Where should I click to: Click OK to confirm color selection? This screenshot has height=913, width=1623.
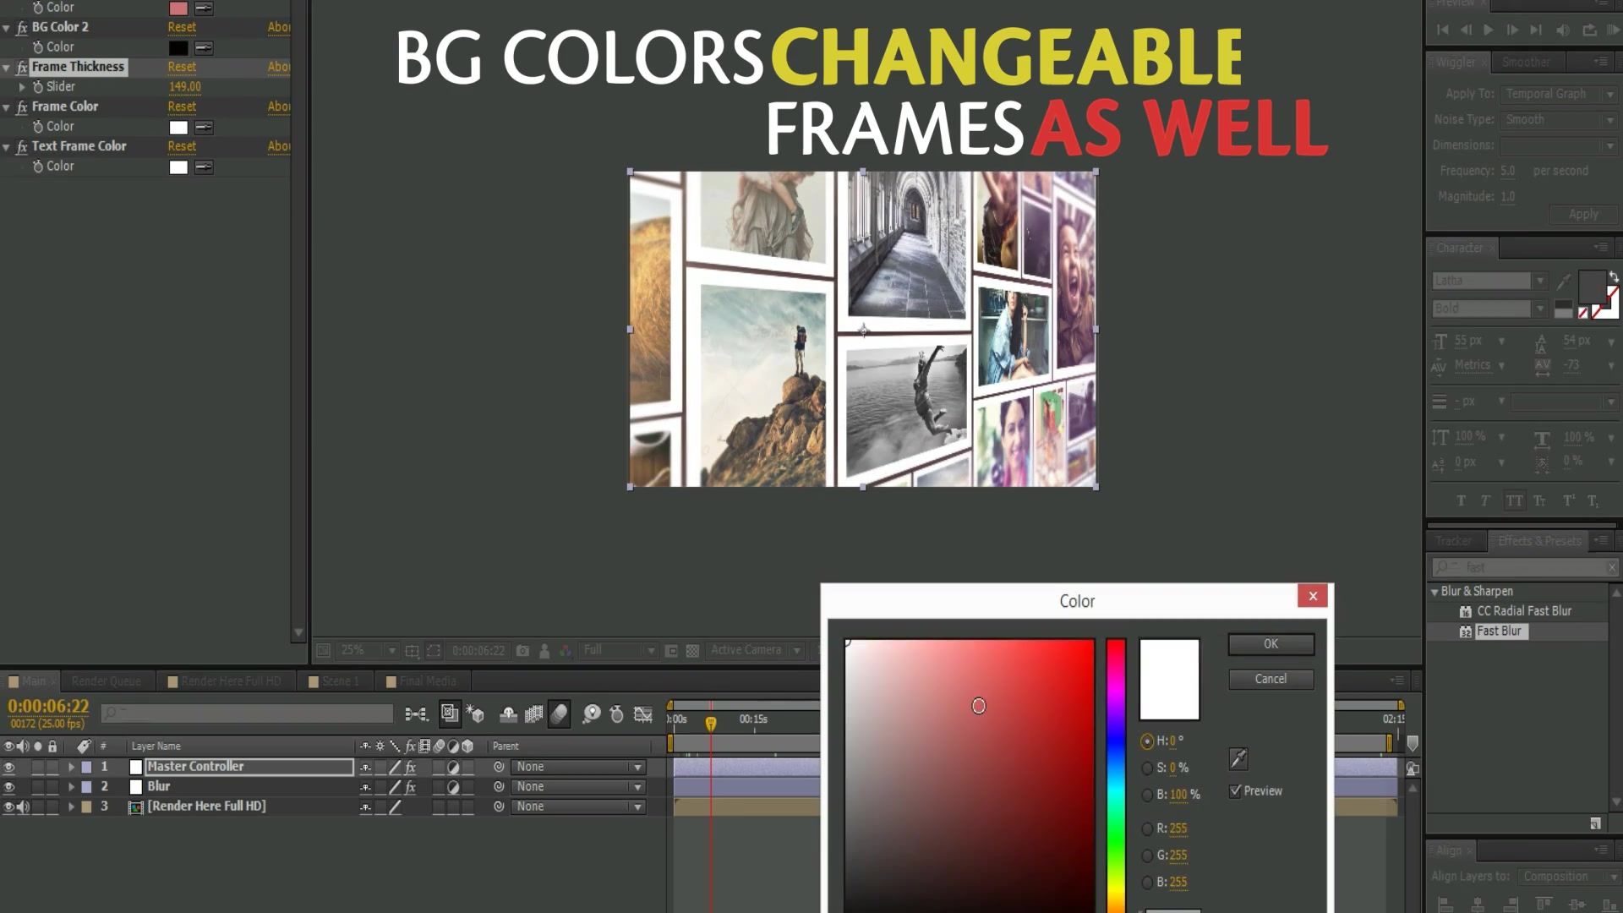[x=1270, y=642]
